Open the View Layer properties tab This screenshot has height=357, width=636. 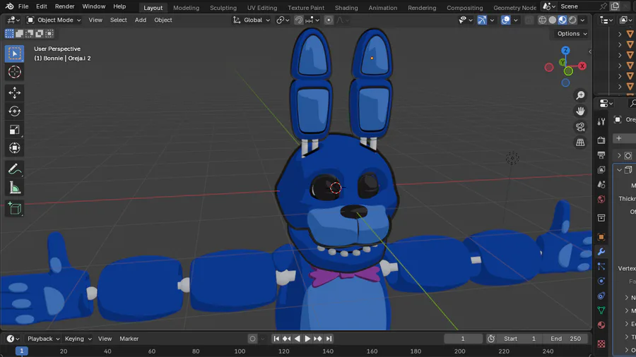[601, 169]
